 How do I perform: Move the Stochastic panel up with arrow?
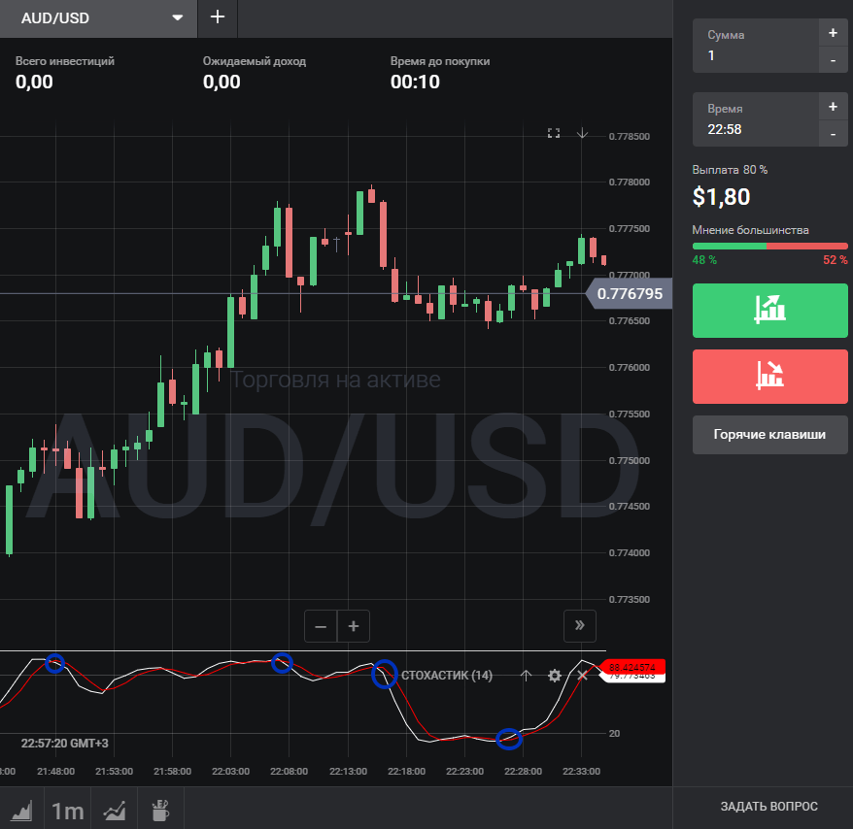[527, 676]
